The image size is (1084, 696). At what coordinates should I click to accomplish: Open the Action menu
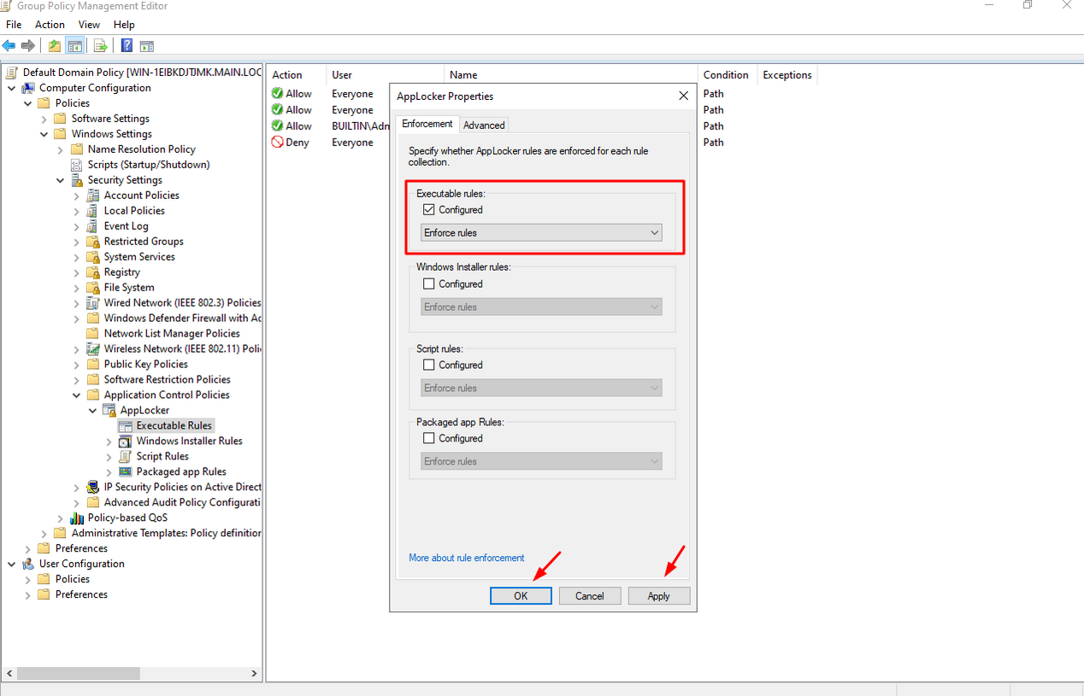pos(50,25)
